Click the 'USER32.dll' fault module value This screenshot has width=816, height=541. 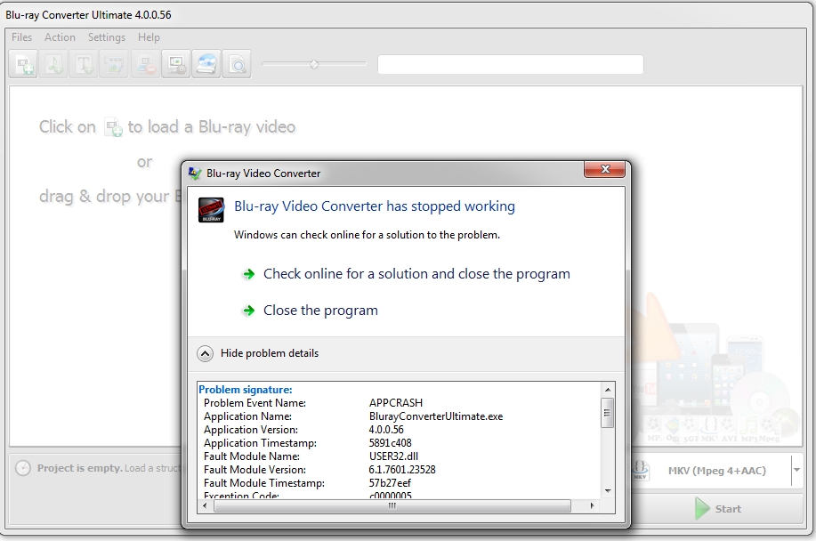(x=393, y=456)
